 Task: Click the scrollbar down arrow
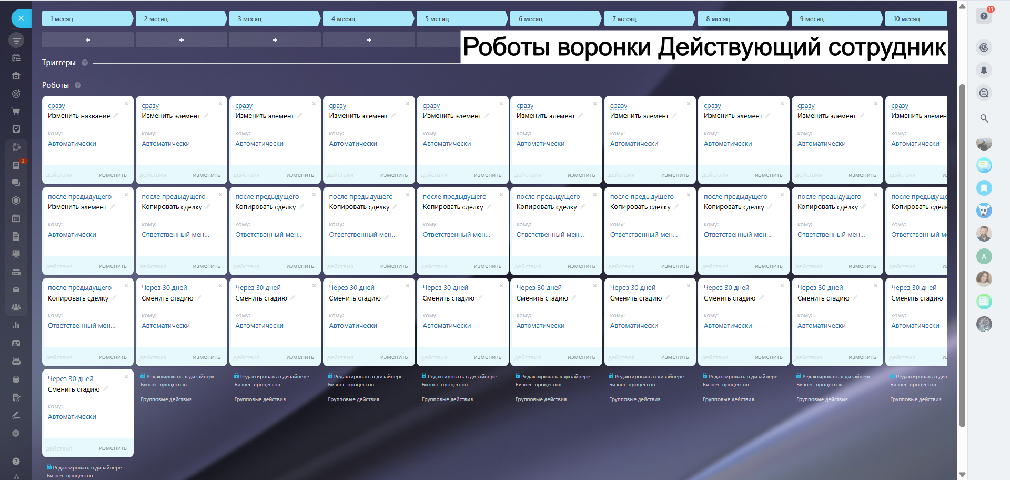[962, 475]
